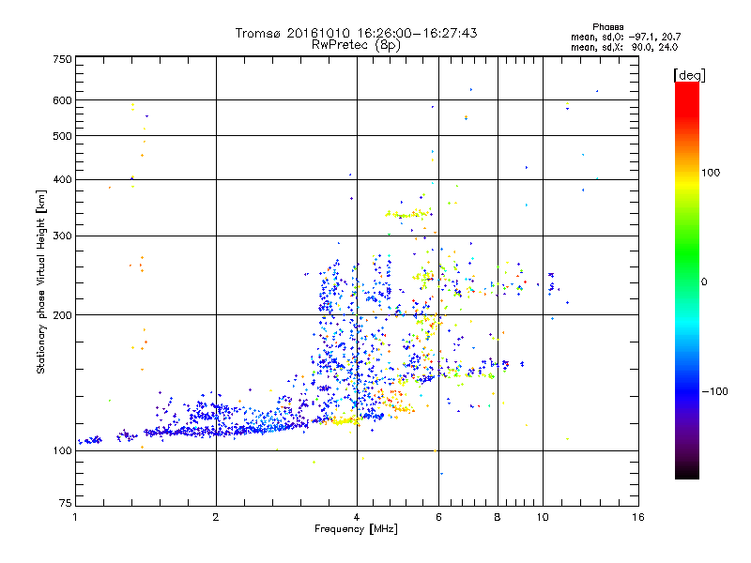Viewport: 751px width, 563px height.
Task: Click the 'Phases' header label
Action: coord(607,27)
